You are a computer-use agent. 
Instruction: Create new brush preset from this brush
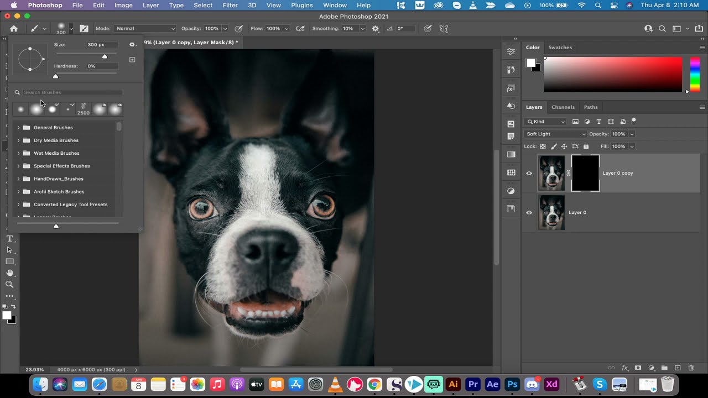pos(132,60)
